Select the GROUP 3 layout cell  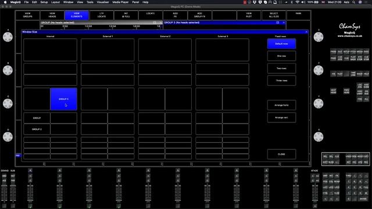point(63,99)
